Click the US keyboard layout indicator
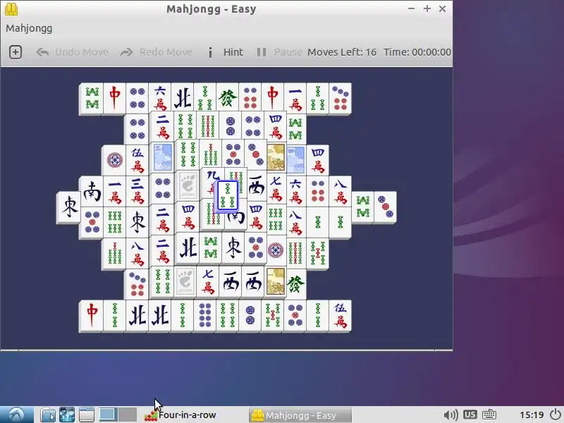Viewport: 564px width, 423px height. tap(470, 415)
